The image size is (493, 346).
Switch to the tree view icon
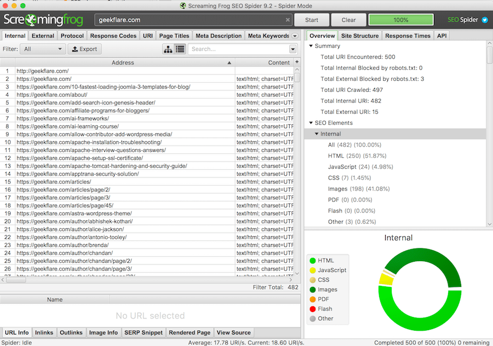168,49
